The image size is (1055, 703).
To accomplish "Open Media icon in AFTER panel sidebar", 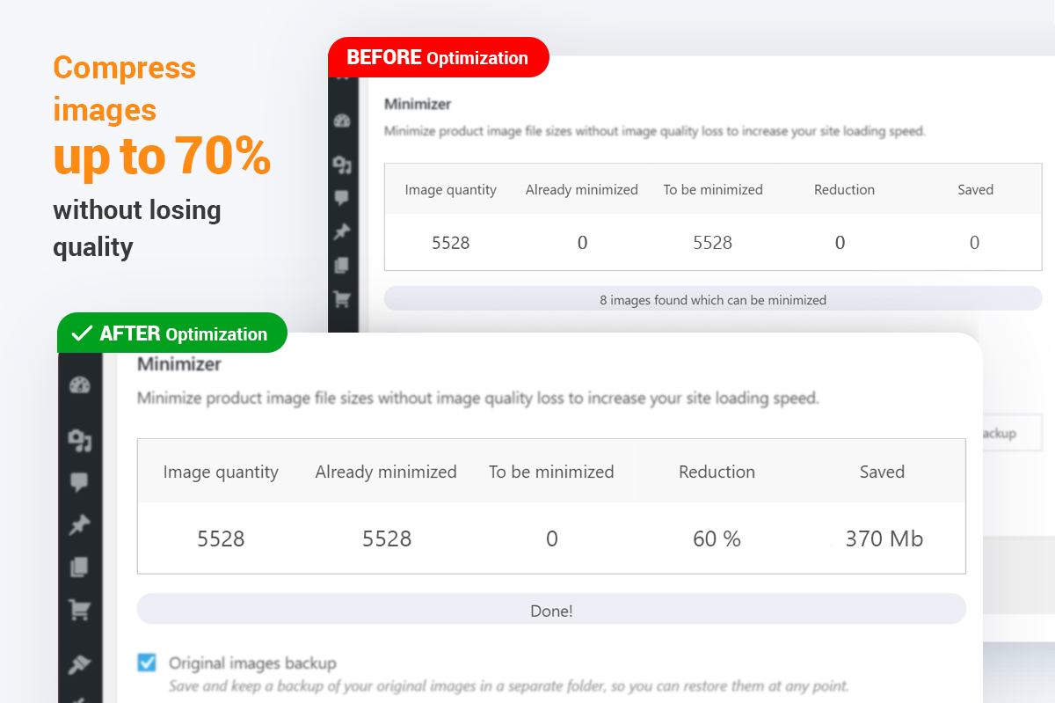I will (80, 439).
